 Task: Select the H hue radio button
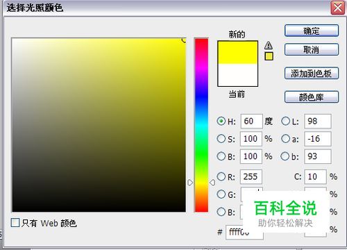(221, 121)
